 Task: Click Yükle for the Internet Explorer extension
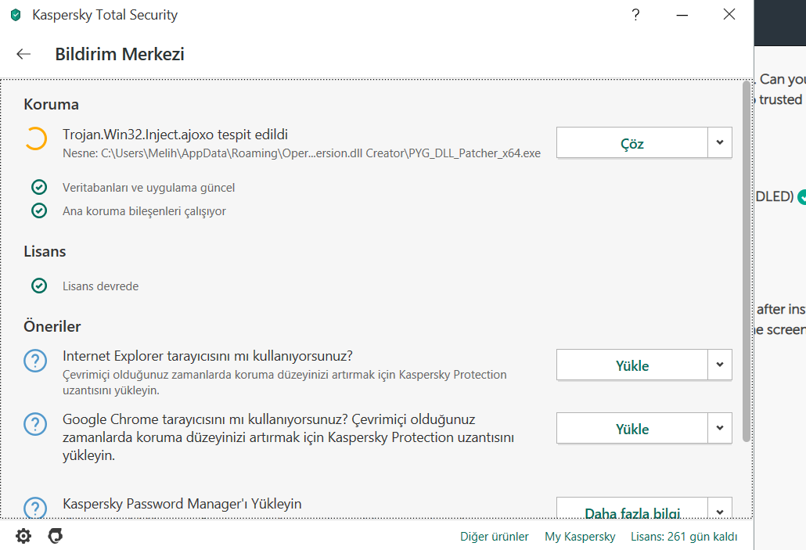[632, 365]
